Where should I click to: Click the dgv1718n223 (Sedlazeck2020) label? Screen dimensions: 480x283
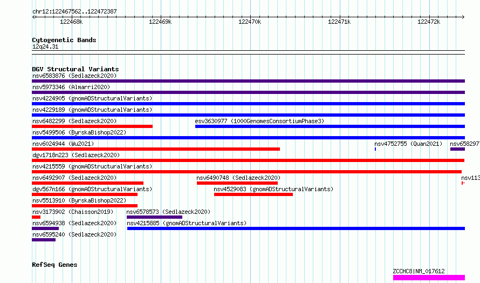(x=76, y=155)
